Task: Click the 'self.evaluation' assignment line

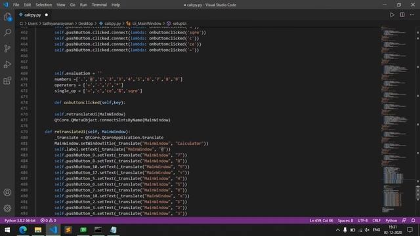Action: (x=79, y=73)
